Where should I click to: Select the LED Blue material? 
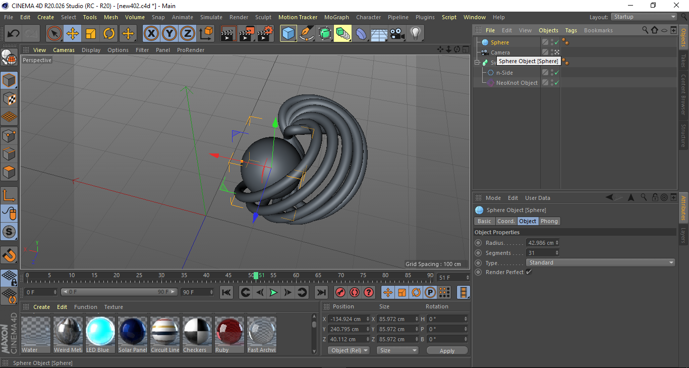point(100,335)
